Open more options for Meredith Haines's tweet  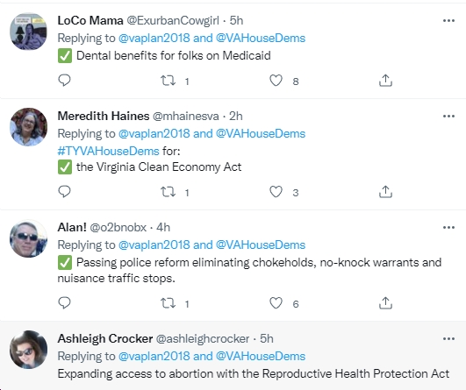pos(448,116)
